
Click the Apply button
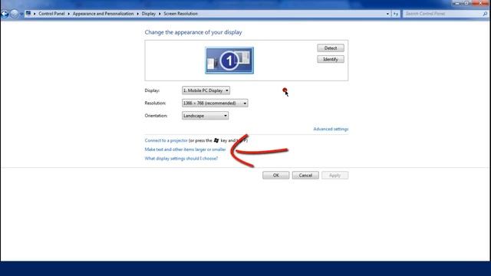click(334, 176)
